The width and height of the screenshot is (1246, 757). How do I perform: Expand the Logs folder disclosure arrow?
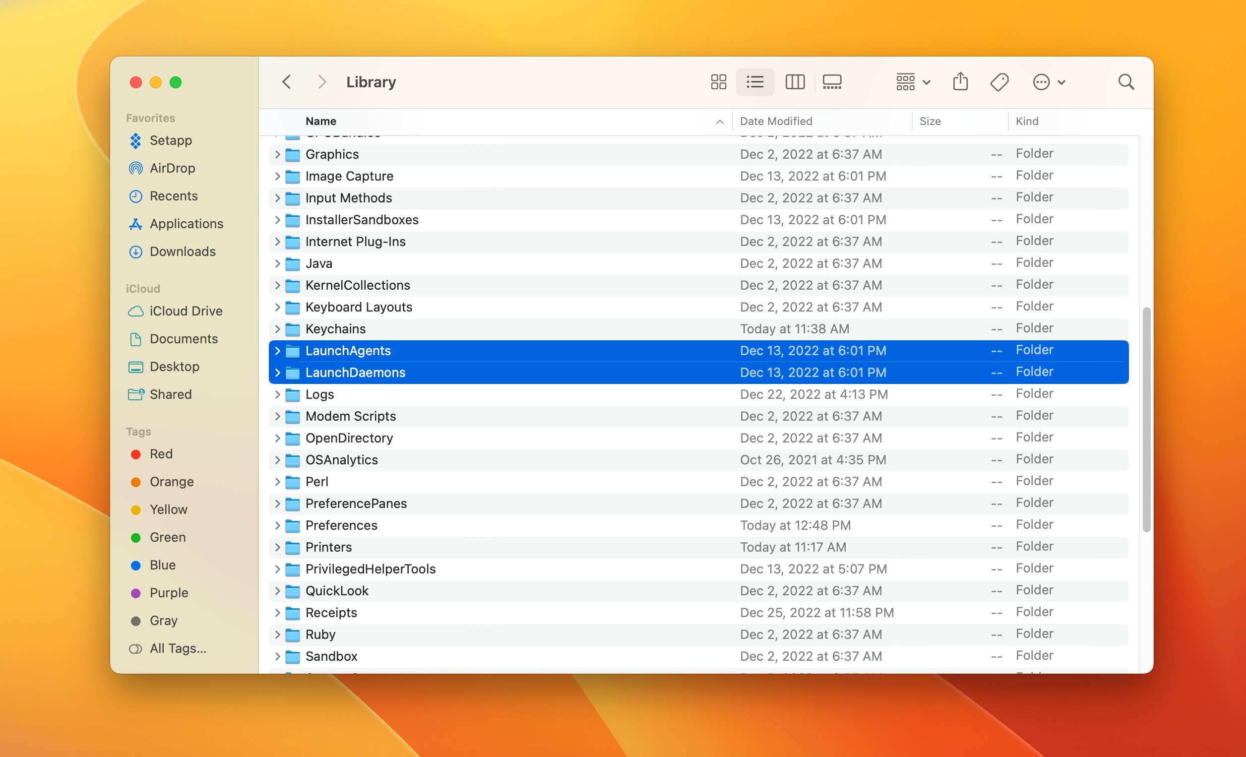(277, 394)
